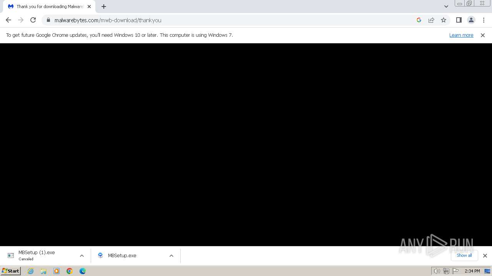
Task: Open a new tab
Action: (x=104, y=7)
